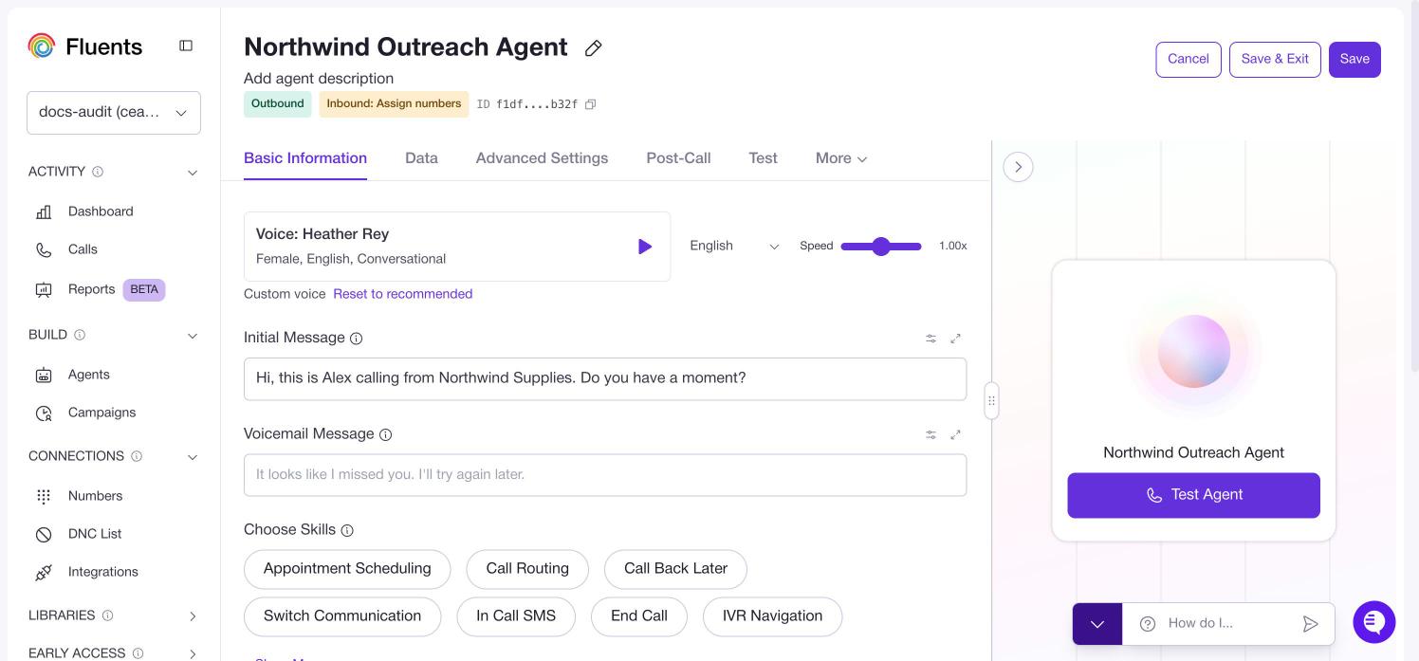Click info icon beside Voicemail Message
The image size is (1419, 661).
(386, 435)
